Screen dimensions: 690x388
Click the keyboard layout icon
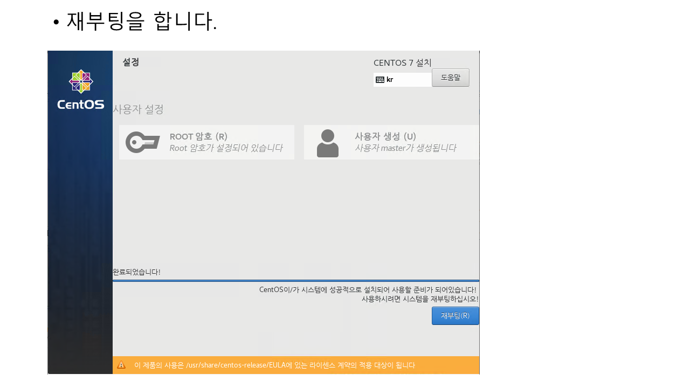(380, 80)
